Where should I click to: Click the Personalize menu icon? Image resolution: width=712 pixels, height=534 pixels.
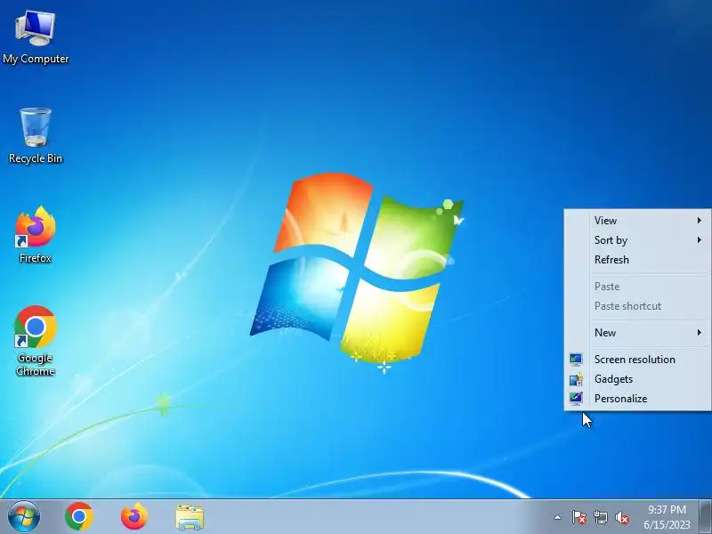click(576, 398)
